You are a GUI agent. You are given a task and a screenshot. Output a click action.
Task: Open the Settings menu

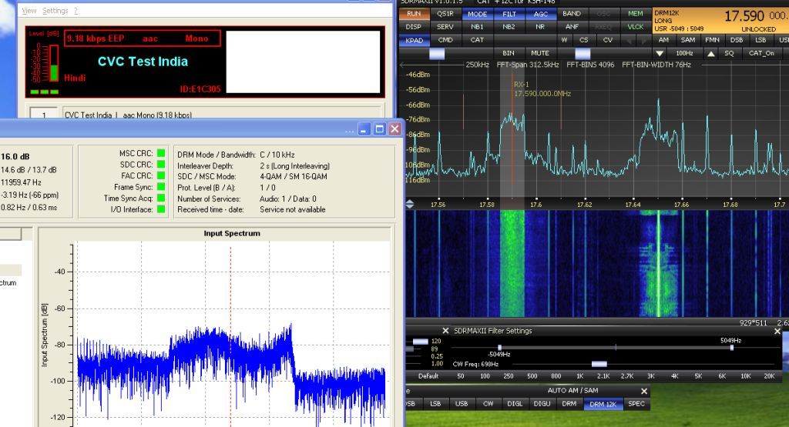point(55,11)
